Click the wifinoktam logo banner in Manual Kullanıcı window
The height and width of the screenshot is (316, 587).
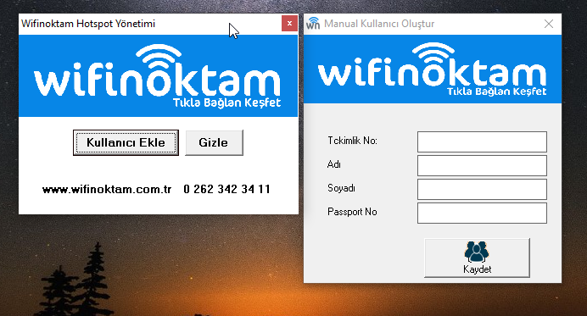tap(433, 69)
